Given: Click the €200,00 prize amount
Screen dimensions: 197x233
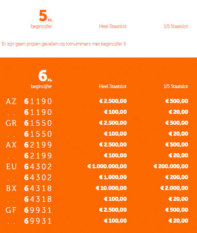Looking at the screenshot, I should coord(176,177).
